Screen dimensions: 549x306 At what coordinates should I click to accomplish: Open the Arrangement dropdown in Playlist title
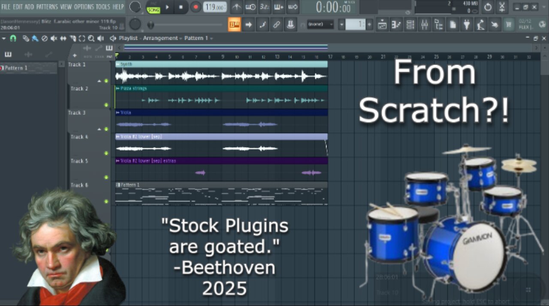click(x=163, y=38)
